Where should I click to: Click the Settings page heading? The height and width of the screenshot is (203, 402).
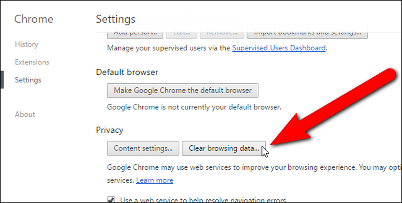(116, 19)
